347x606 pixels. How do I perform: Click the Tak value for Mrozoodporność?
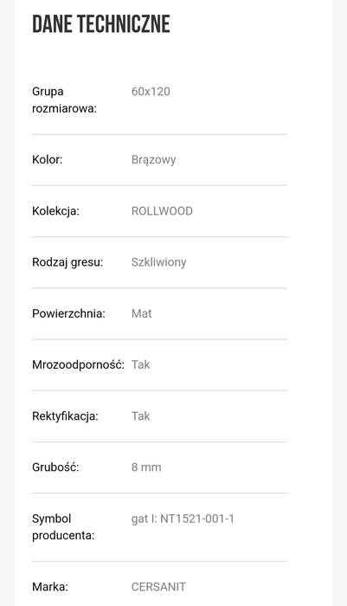[141, 364]
